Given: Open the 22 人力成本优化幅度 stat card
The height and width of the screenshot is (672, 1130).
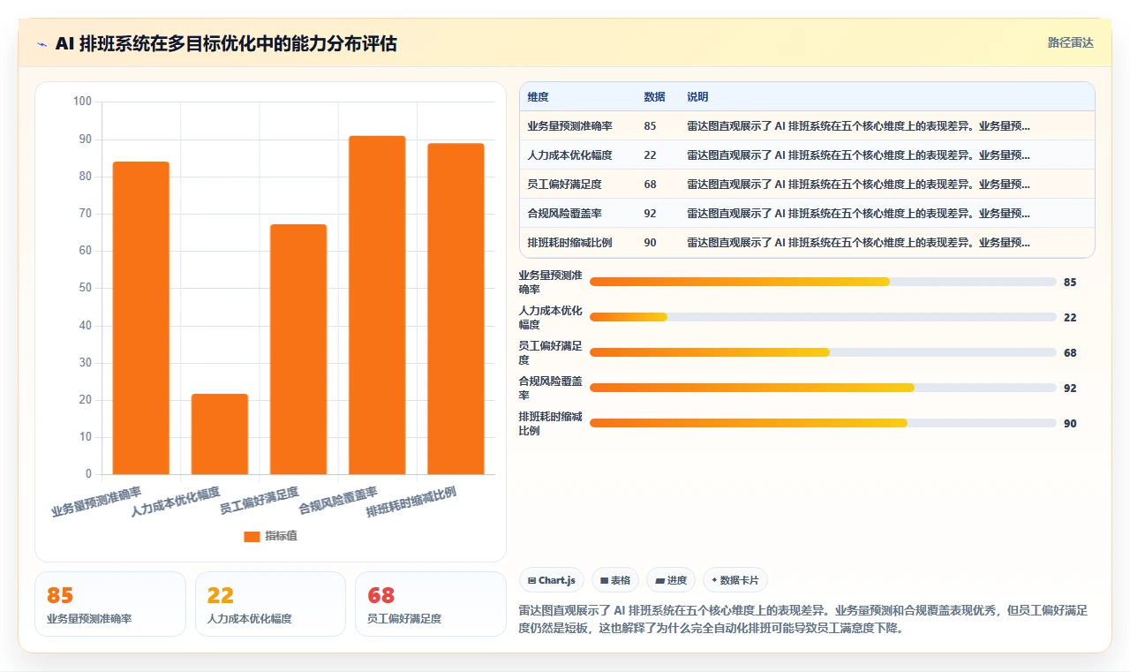Looking at the screenshot, I should (270, 604).
